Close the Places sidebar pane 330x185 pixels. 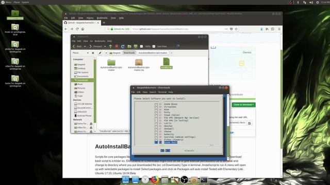pyautogui.click(x=93, y=53)
